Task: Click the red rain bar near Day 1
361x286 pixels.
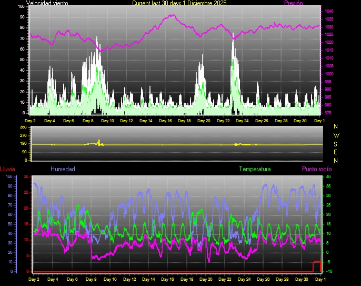Action: coord(317,266)
